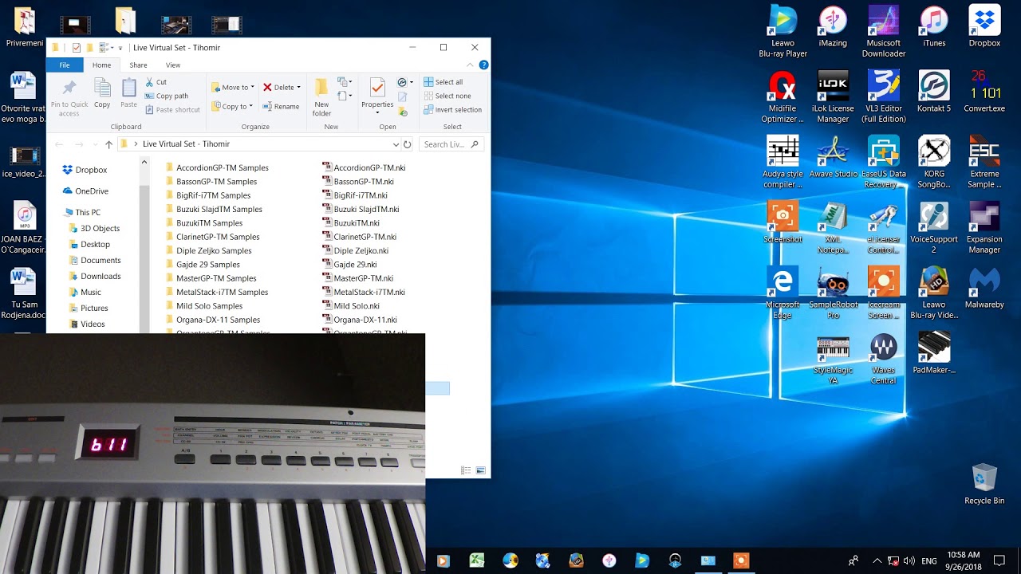Open PadMaker desktop shortcut
This screenshot has width=1021, height=574.
point(933,353)
